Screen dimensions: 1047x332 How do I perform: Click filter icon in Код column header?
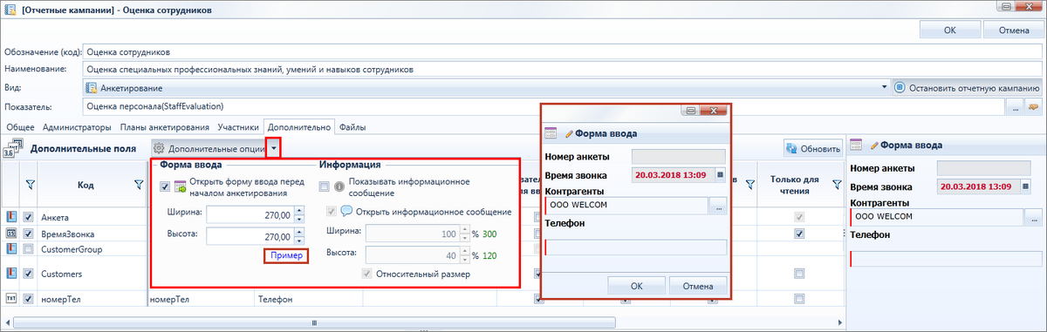[x=139, y=184]
